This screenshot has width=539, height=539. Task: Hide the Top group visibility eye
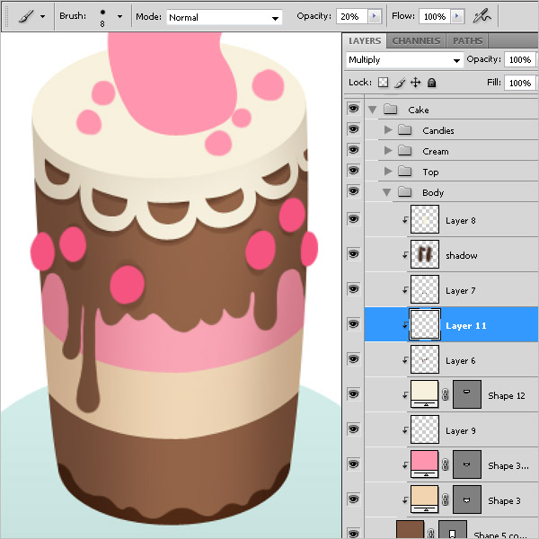pos(353,171)
